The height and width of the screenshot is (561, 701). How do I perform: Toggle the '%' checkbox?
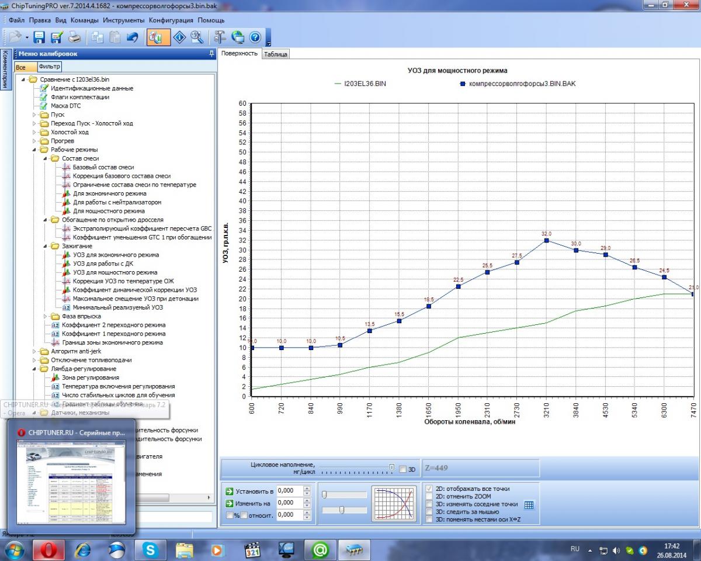(x=230, y=515)
